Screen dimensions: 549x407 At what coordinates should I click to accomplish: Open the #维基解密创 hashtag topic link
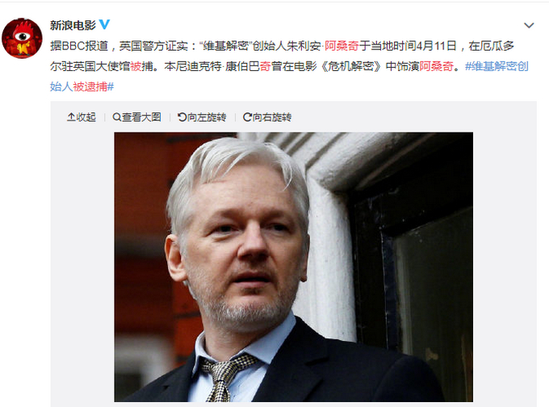[x=497, y=66]
